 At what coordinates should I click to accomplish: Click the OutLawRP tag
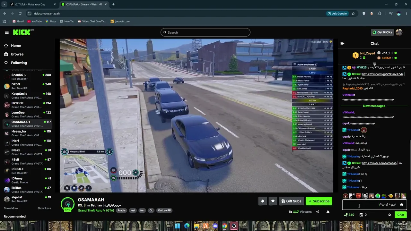point(164,210)
